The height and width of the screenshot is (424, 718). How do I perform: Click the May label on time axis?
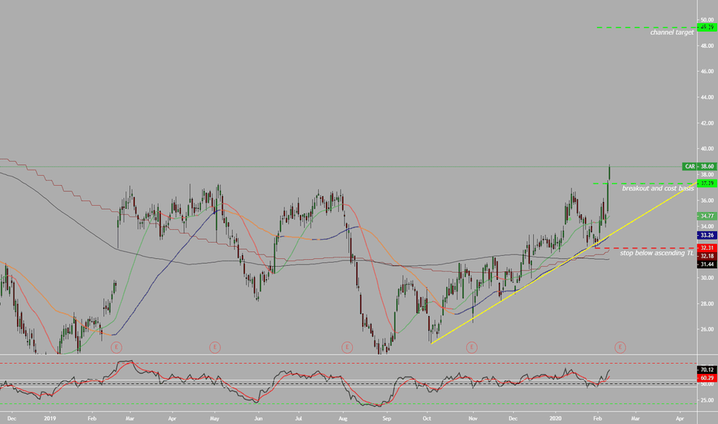[215, 419]
